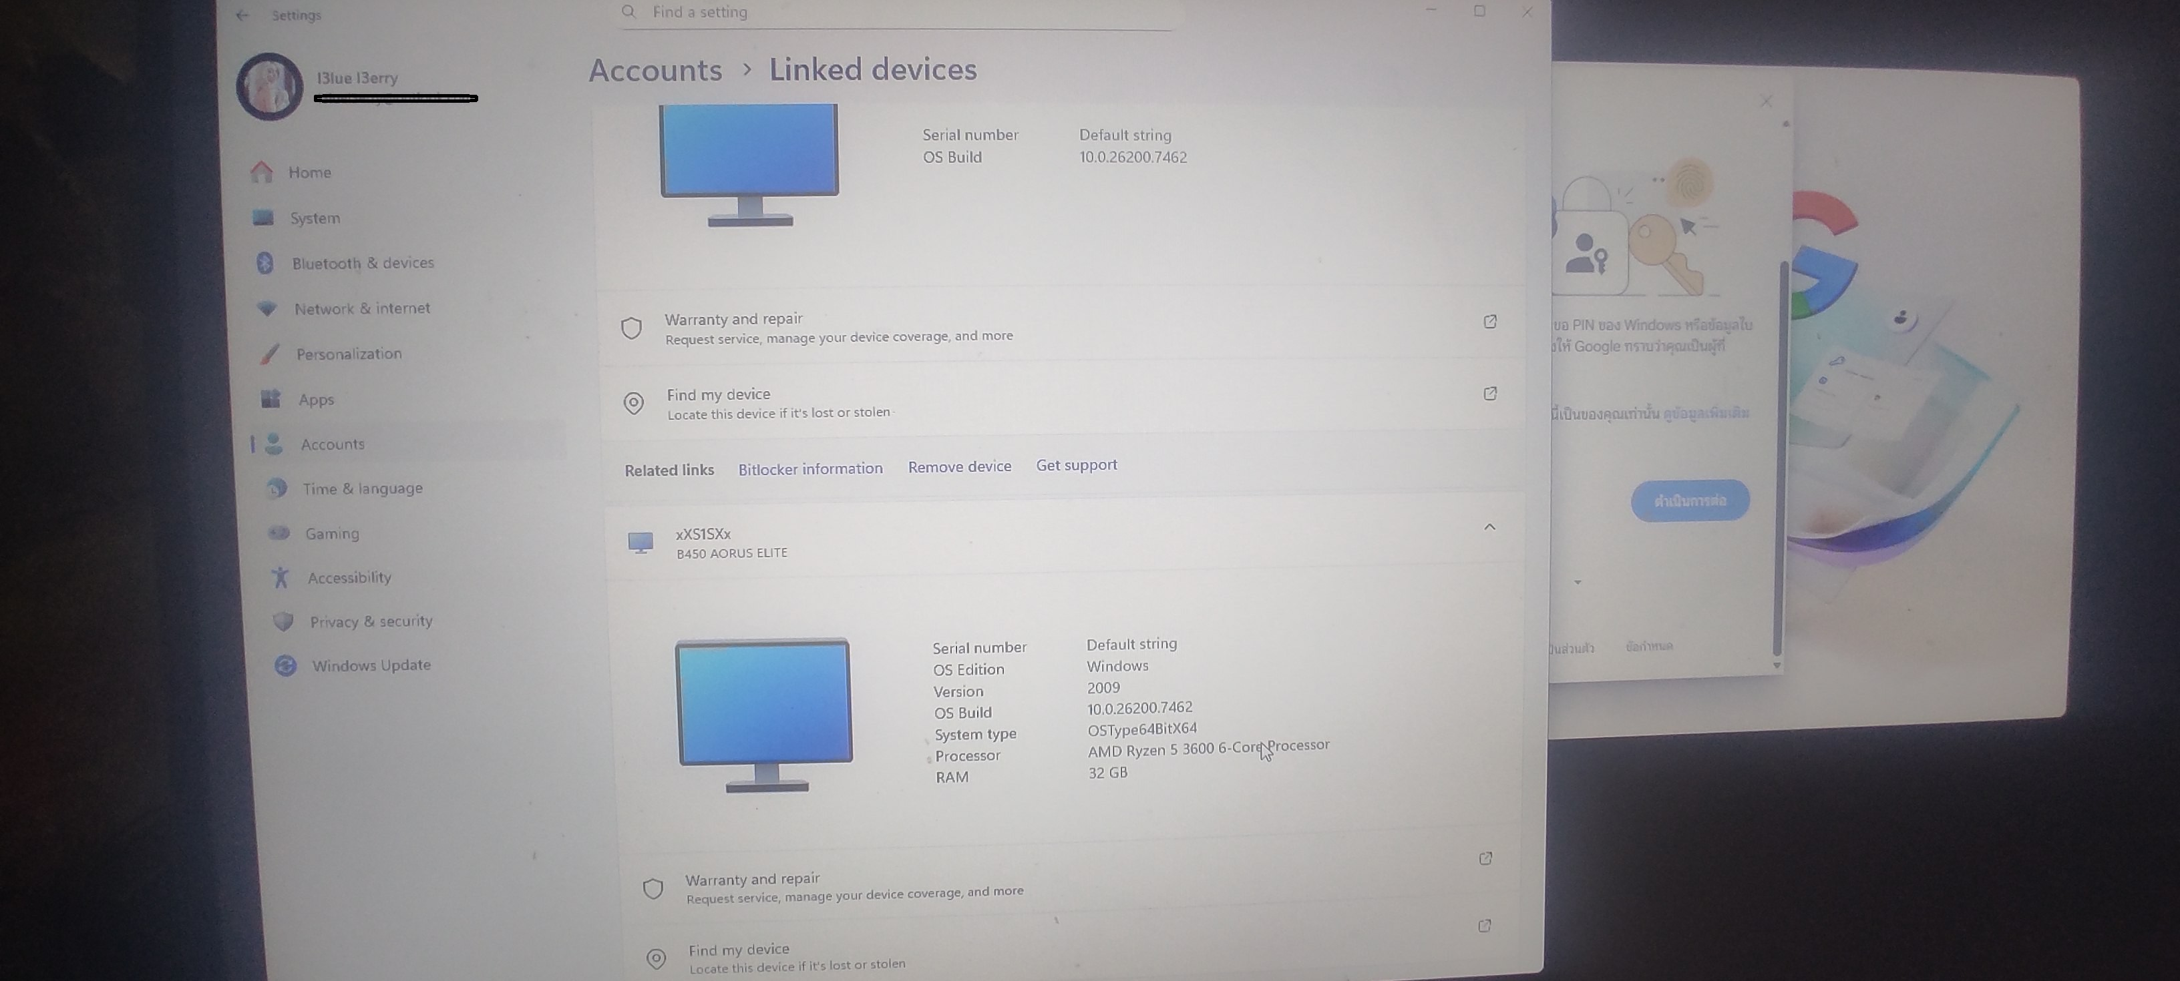Click Get support link
Screen dimensions: 2180x981
(x=1077, y=465)
